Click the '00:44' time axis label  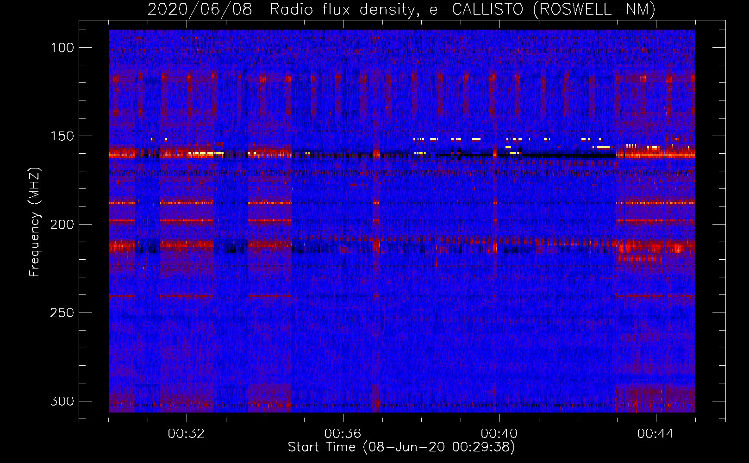[655, 434]
